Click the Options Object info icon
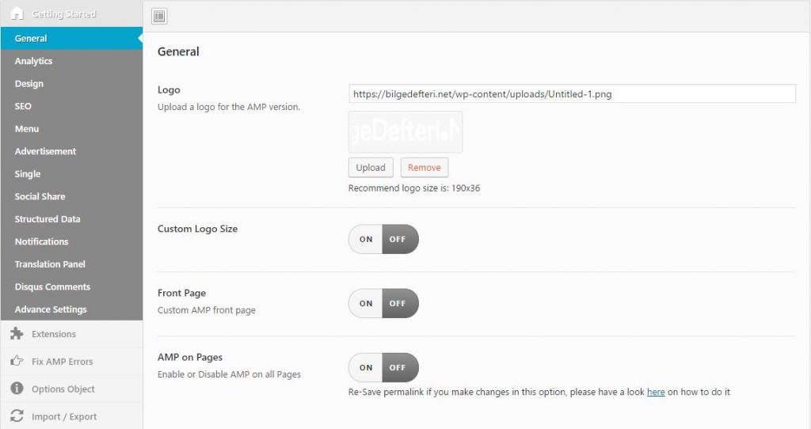Screen dimensions: 811x429 [x=17, y=389]
